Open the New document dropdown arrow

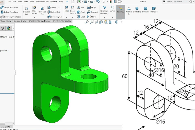pos(76,2)
